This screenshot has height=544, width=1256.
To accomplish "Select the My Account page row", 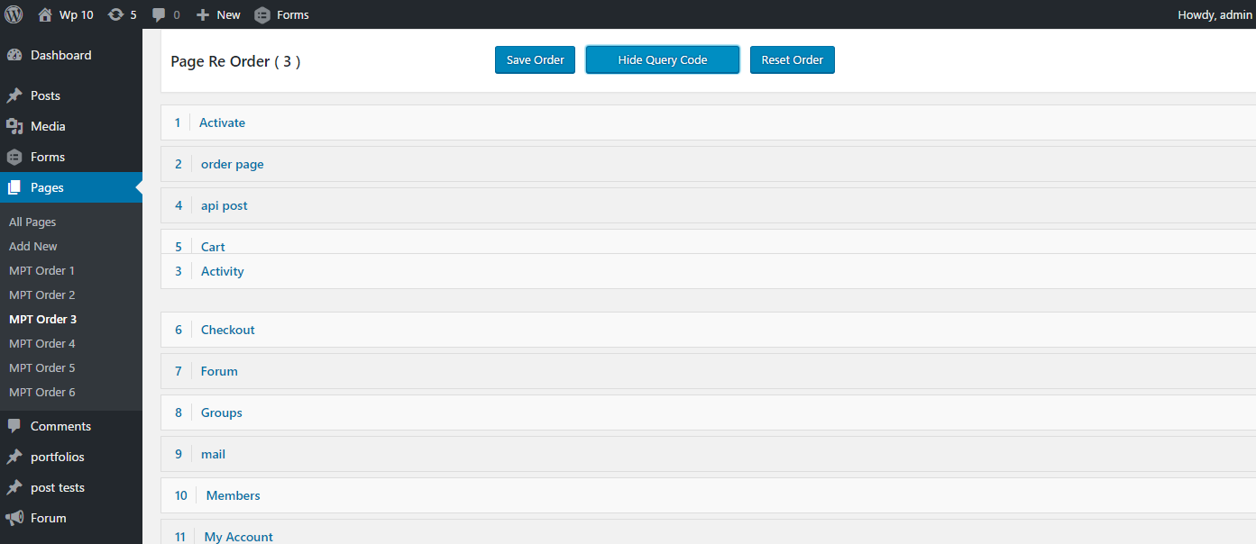I will (x=708, y=532).
